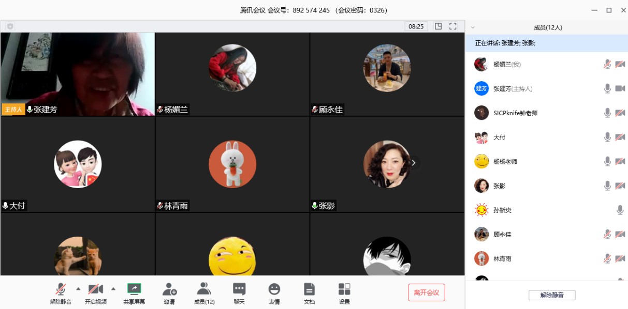
Task: Start screen sharing via 共享屏幕
Action: pos(134,293)
